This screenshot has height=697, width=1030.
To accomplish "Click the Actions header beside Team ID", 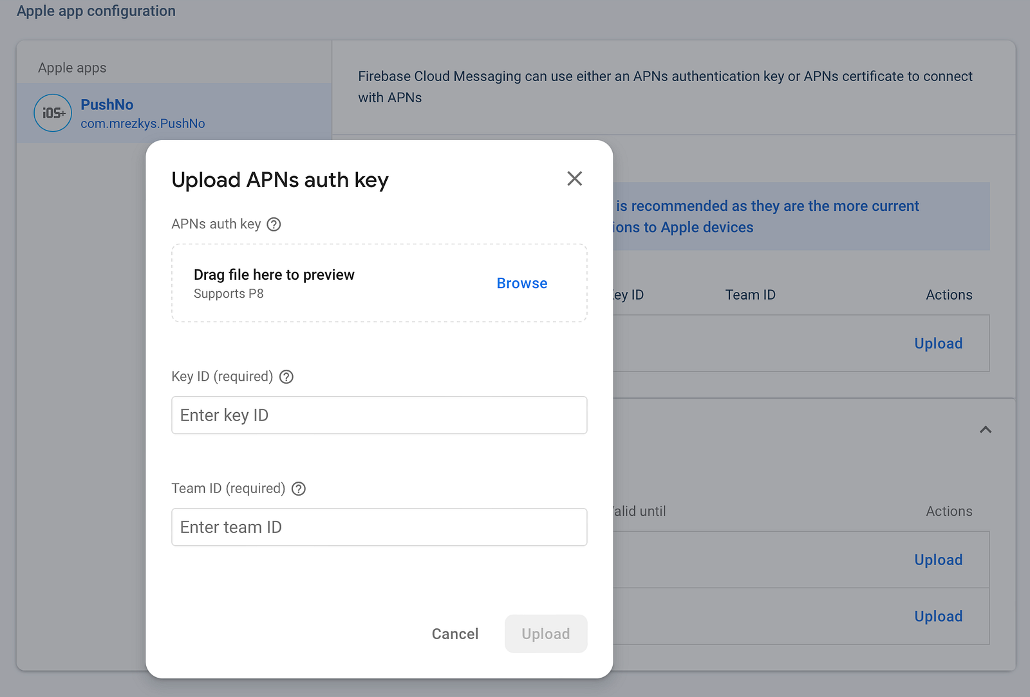I will pyautogui.click(x=950, y=295).
